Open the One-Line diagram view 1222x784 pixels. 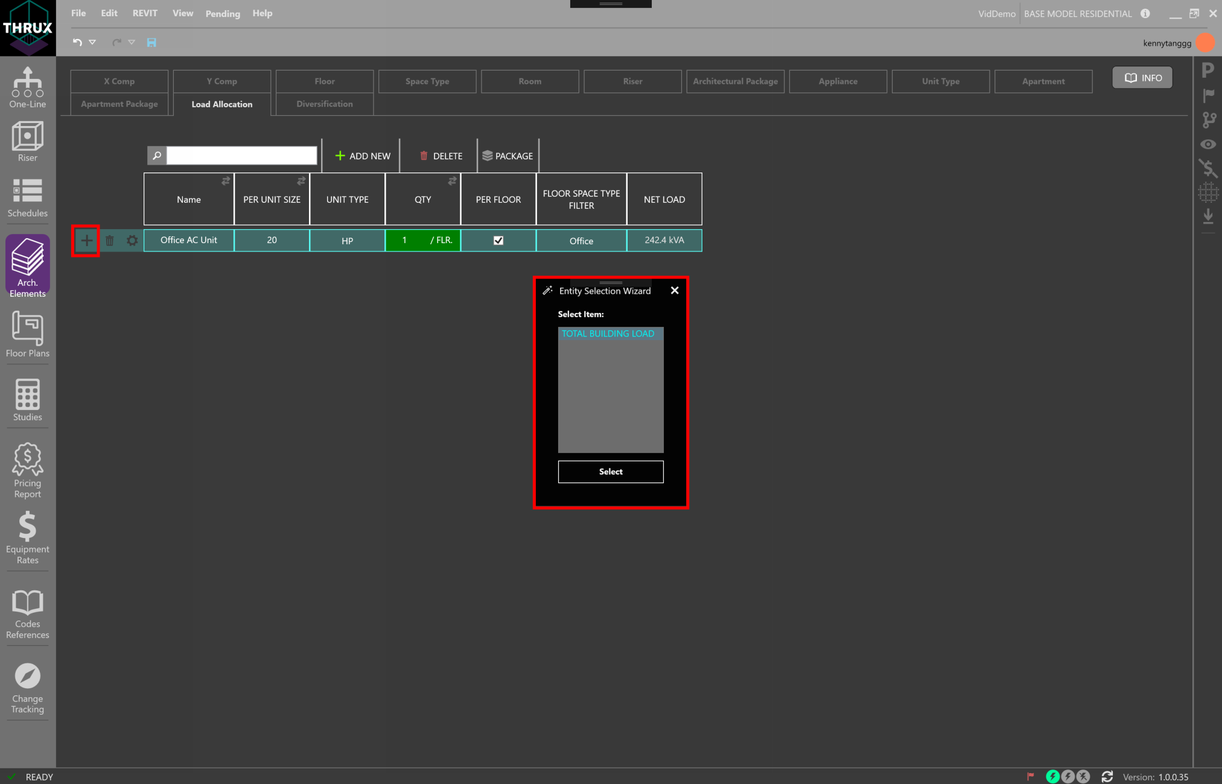pos(27,87)
